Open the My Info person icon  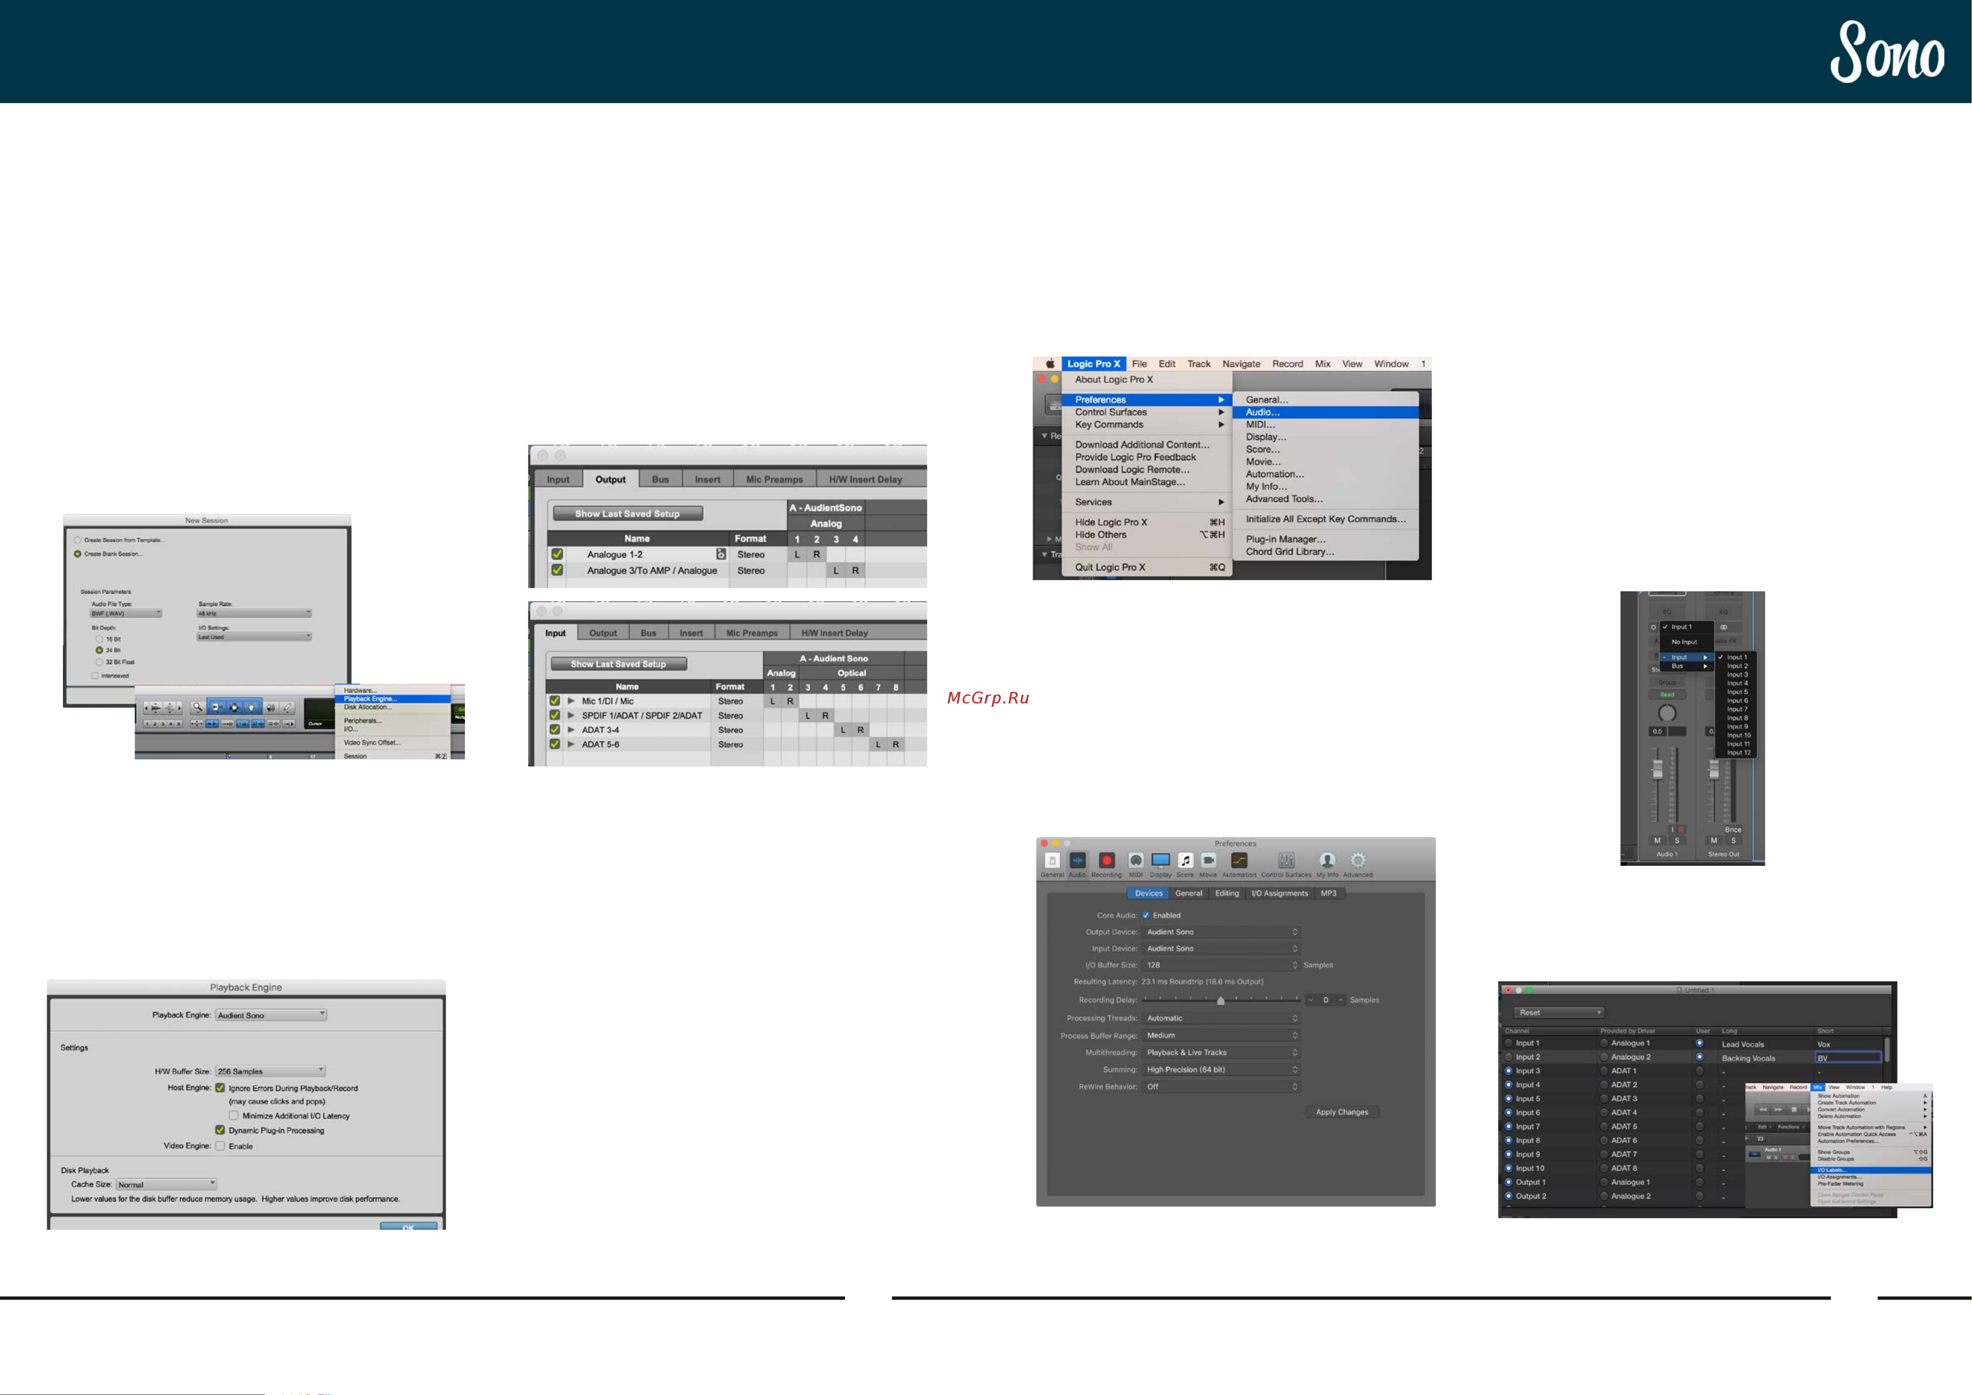click(1327, 860)
